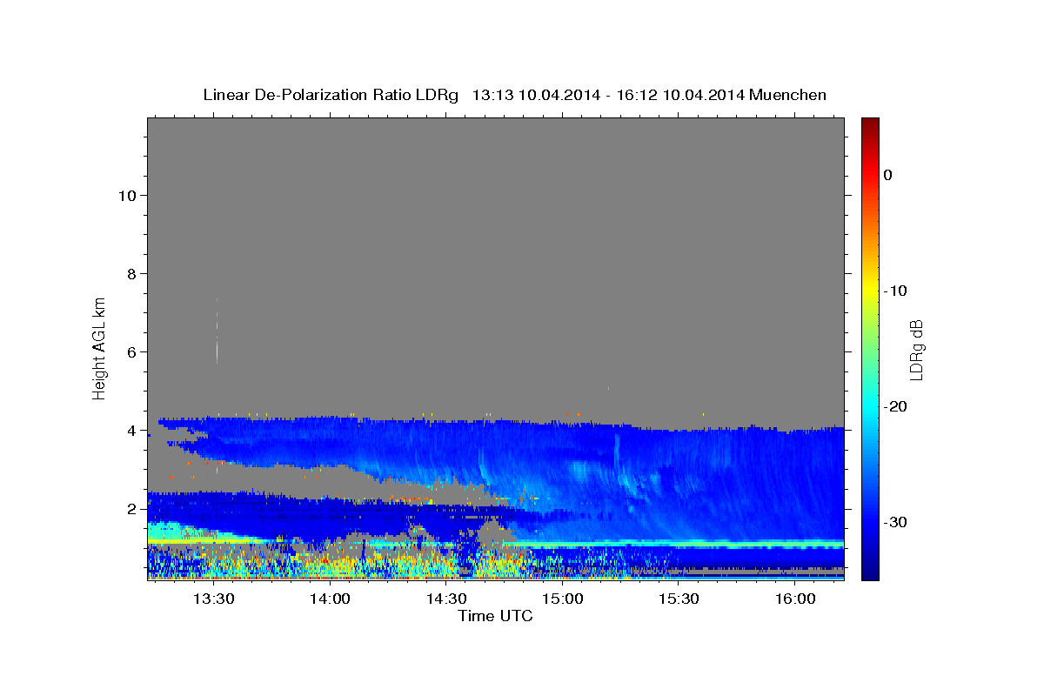1044x696 pixels.
Task: Click the 'Muenchen' location in the title
Action: click(x=789, y=95)
